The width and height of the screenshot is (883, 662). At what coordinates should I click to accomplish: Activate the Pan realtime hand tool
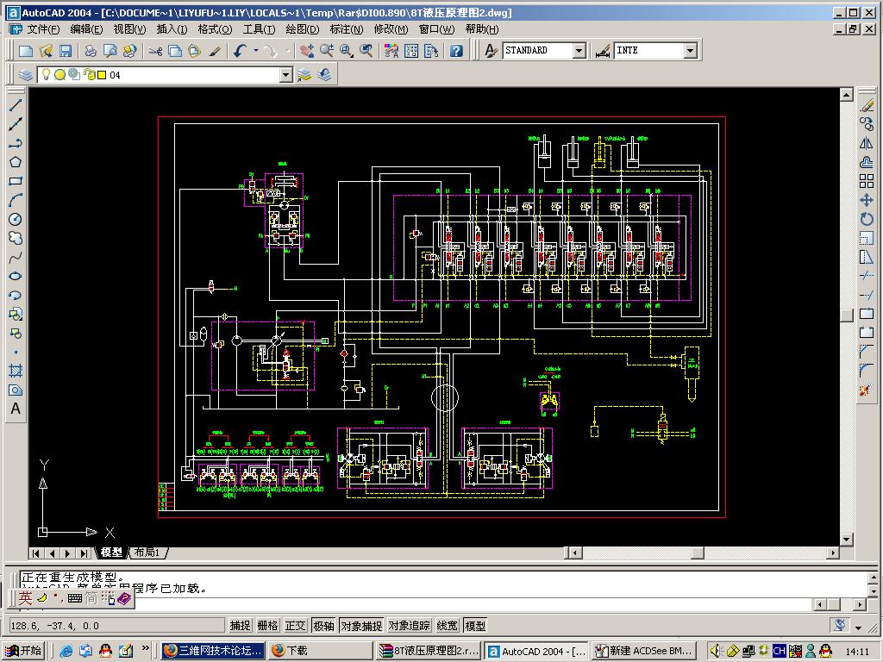coord(307,51)
